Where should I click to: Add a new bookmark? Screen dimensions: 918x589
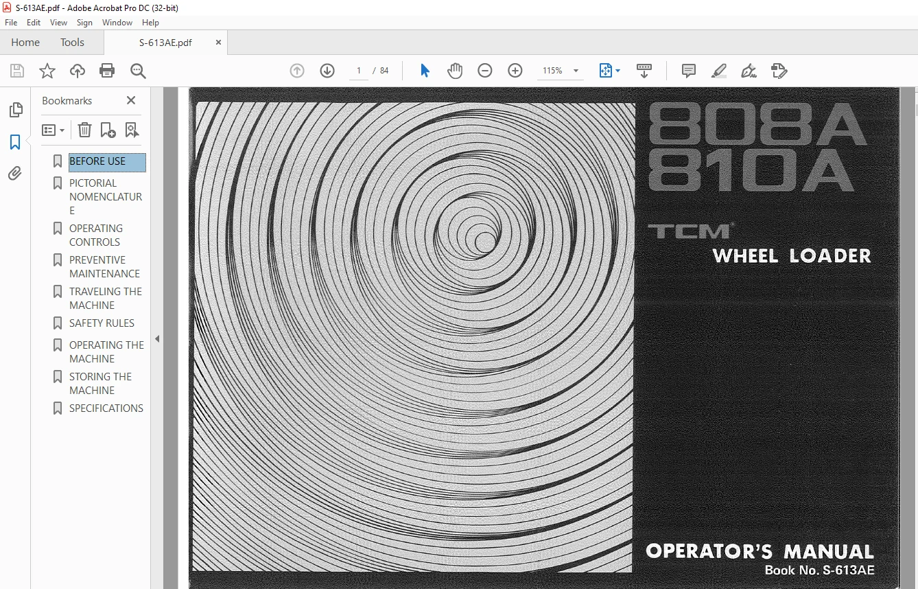click(x=108, y=130)
